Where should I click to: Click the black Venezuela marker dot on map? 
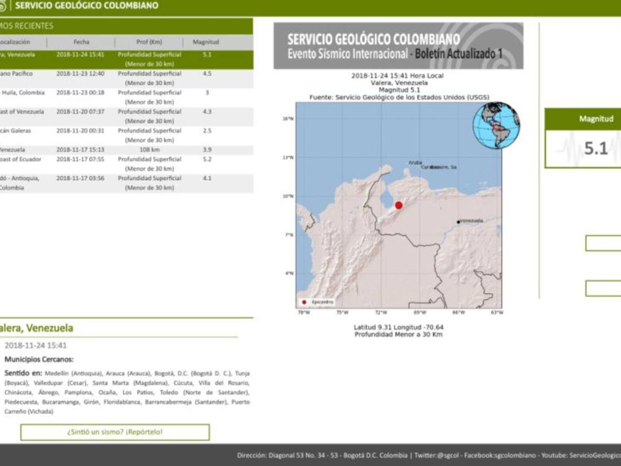pos(457,221)
